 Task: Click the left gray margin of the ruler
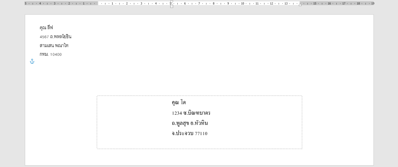pyautogui.click(x=61, y=3)
